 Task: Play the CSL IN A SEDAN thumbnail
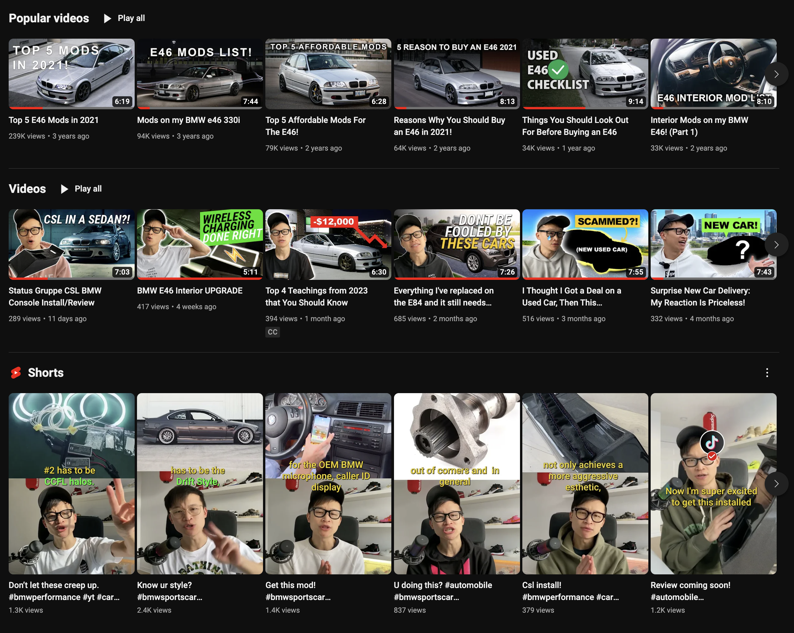pyautogui.click(x=71, y=244)
